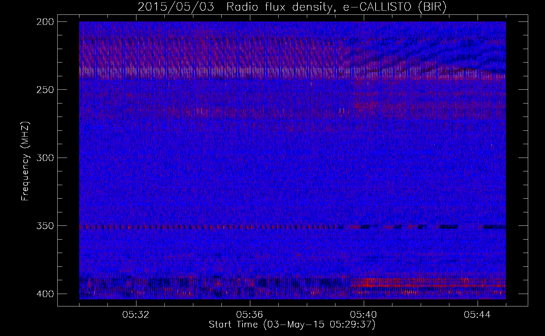Click the 'Frequency (MHZ)' y-axis label
The width and height of the screenshot is (545, 336).
click(26, 161)
